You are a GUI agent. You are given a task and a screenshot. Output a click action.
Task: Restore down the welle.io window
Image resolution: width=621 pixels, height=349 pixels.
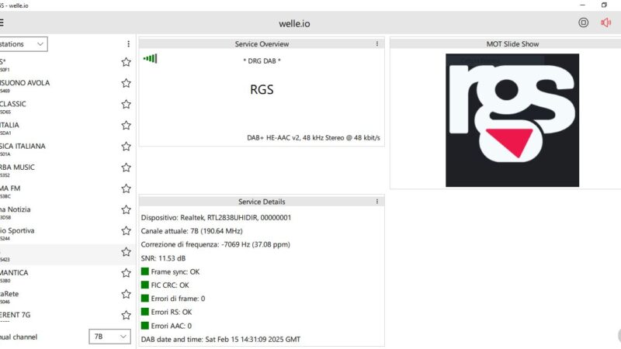604,5
